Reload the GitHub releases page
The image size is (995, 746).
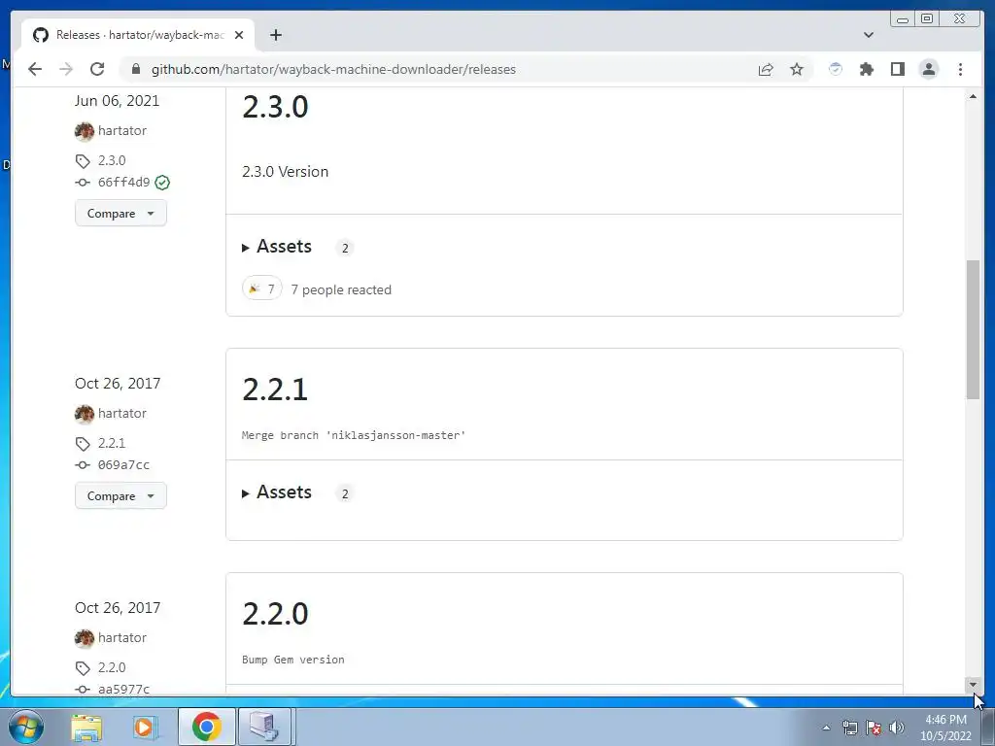click(97, 69)
